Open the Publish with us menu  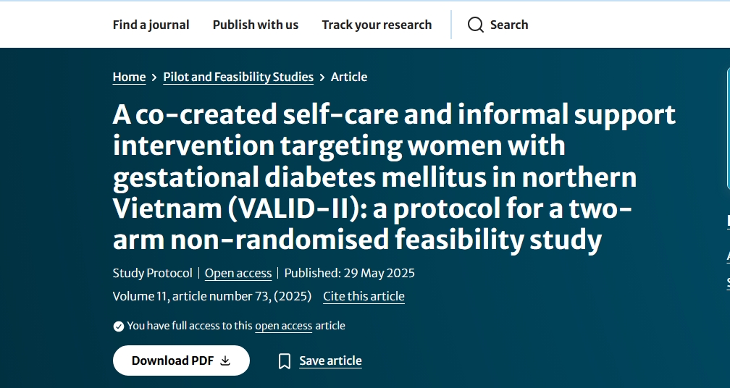pyautogui.click(x=255, y=25)
